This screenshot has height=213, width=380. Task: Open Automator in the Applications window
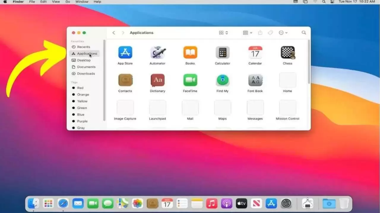(x=157, y=53)
